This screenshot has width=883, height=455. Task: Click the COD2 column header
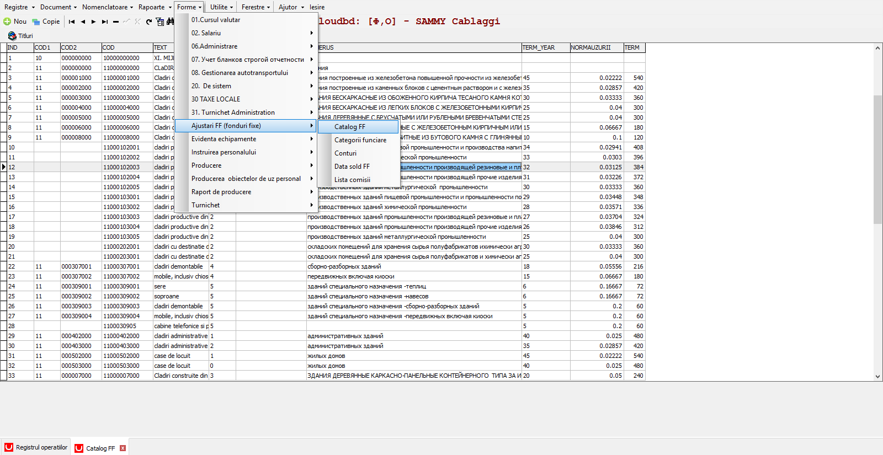[81, 47]
